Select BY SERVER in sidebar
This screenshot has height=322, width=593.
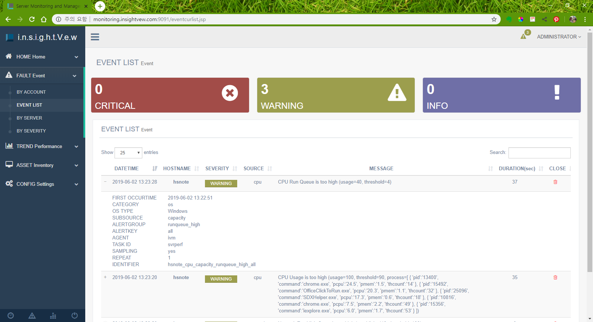(x=29, y=118)
